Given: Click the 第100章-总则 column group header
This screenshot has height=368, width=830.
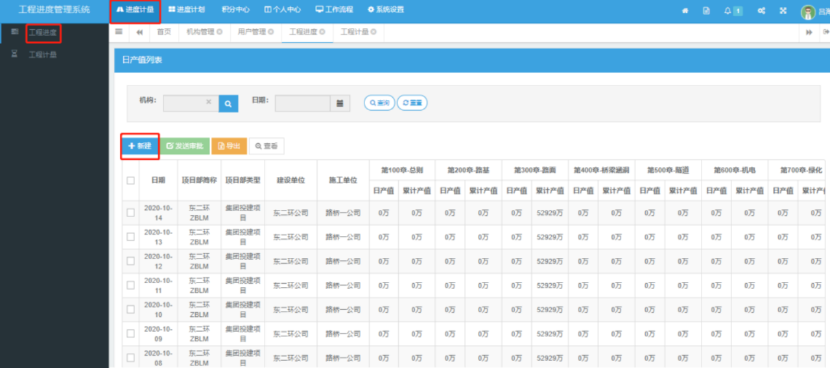Looking at the screenshot, I should pyautogui.click(x=402, y=170).
